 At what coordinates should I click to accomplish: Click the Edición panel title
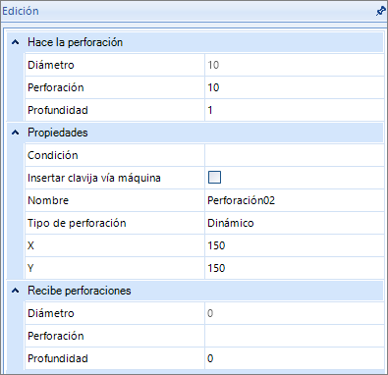[x=21, y=11]
